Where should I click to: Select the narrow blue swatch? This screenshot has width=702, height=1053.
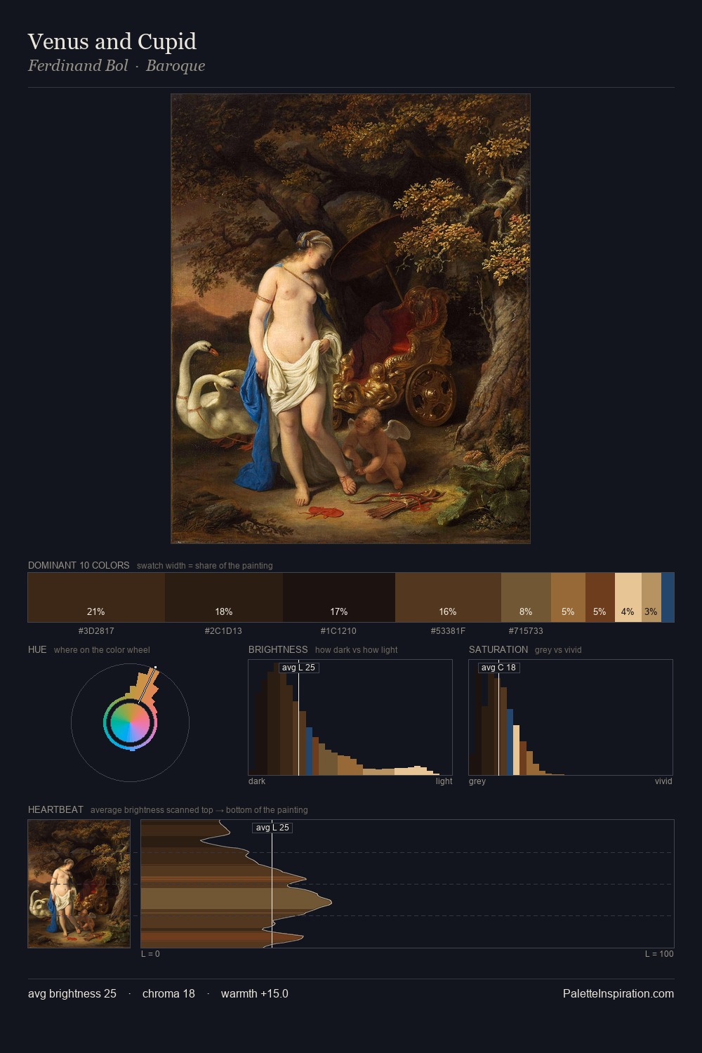click(668, 597)
